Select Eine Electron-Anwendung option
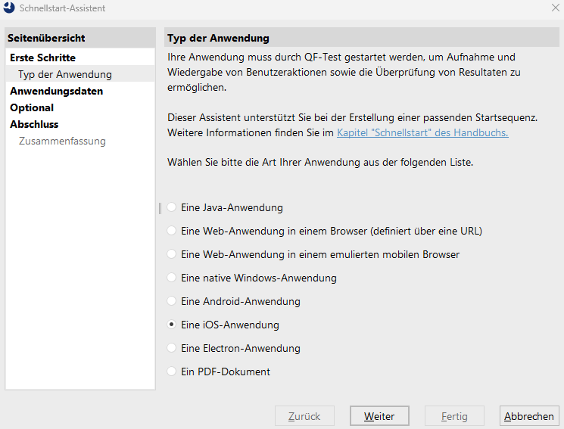 [x=172, y=348]
